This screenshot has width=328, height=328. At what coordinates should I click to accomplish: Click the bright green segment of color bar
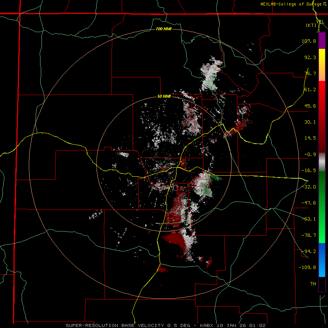322,207
